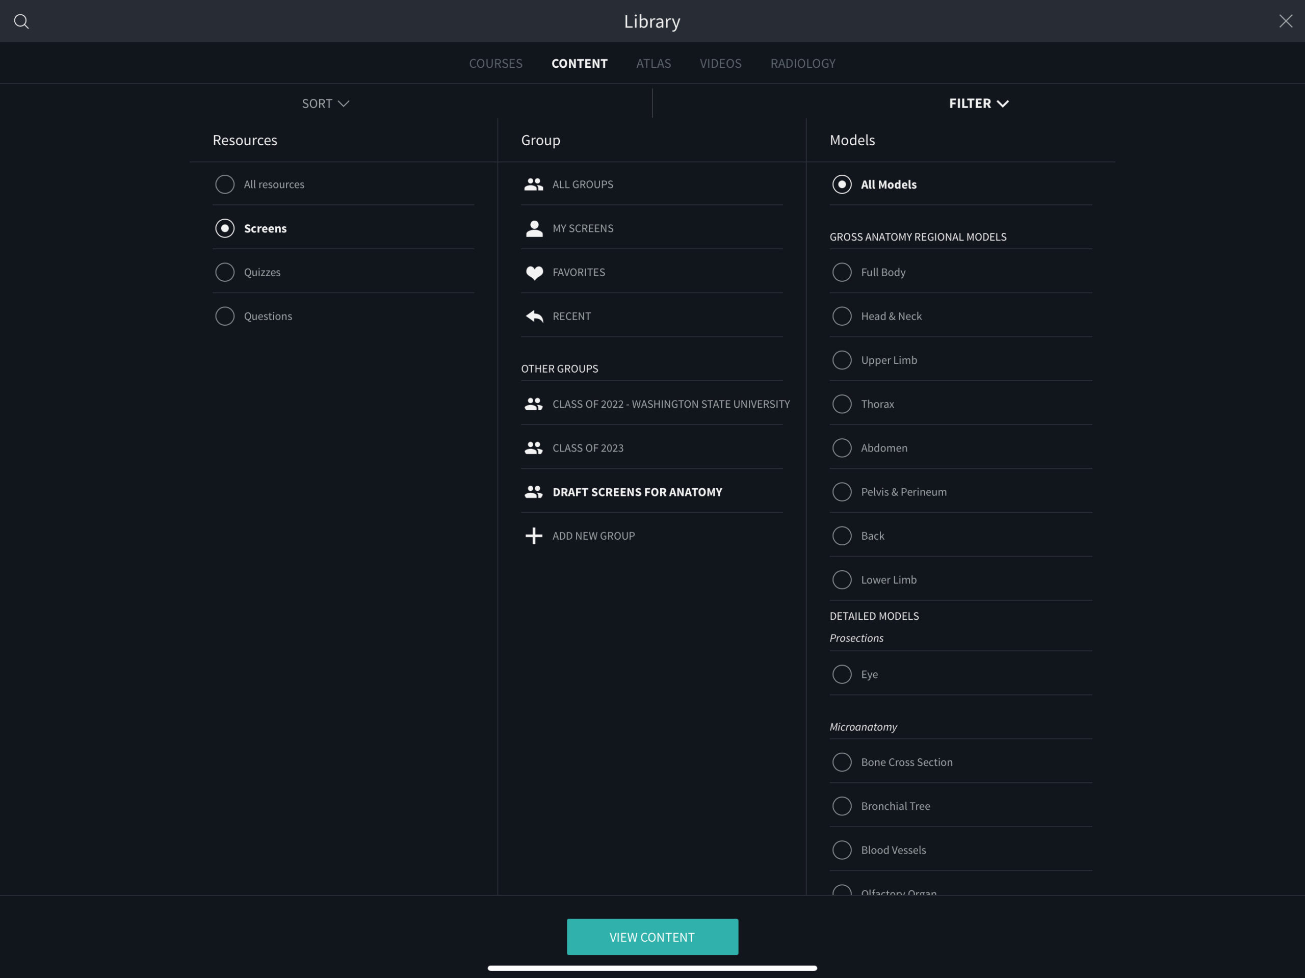The image size is (1305, 978).
Task: Expand the Sort dropdown
Action: coord(326,104)
